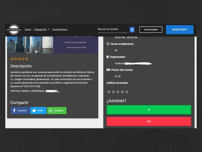Give five stars using last gray star
This screenshot has height=152, width=202.
point(127,92)
